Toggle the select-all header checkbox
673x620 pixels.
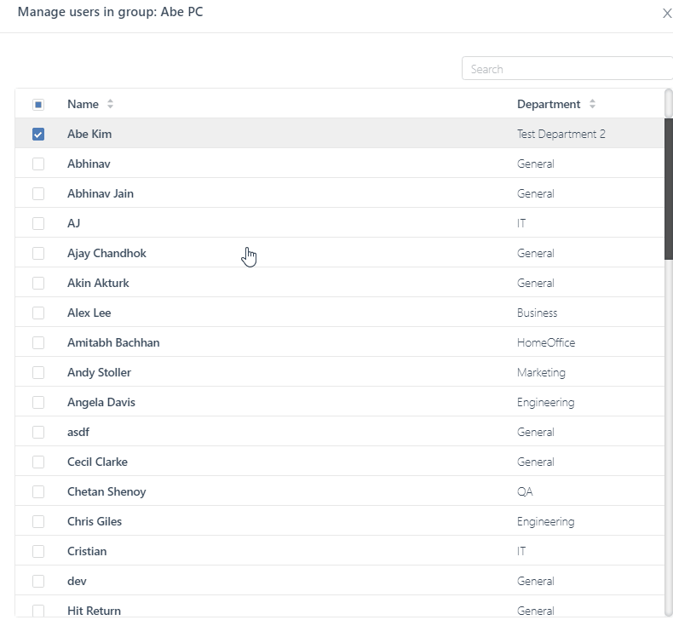[38, 105]
